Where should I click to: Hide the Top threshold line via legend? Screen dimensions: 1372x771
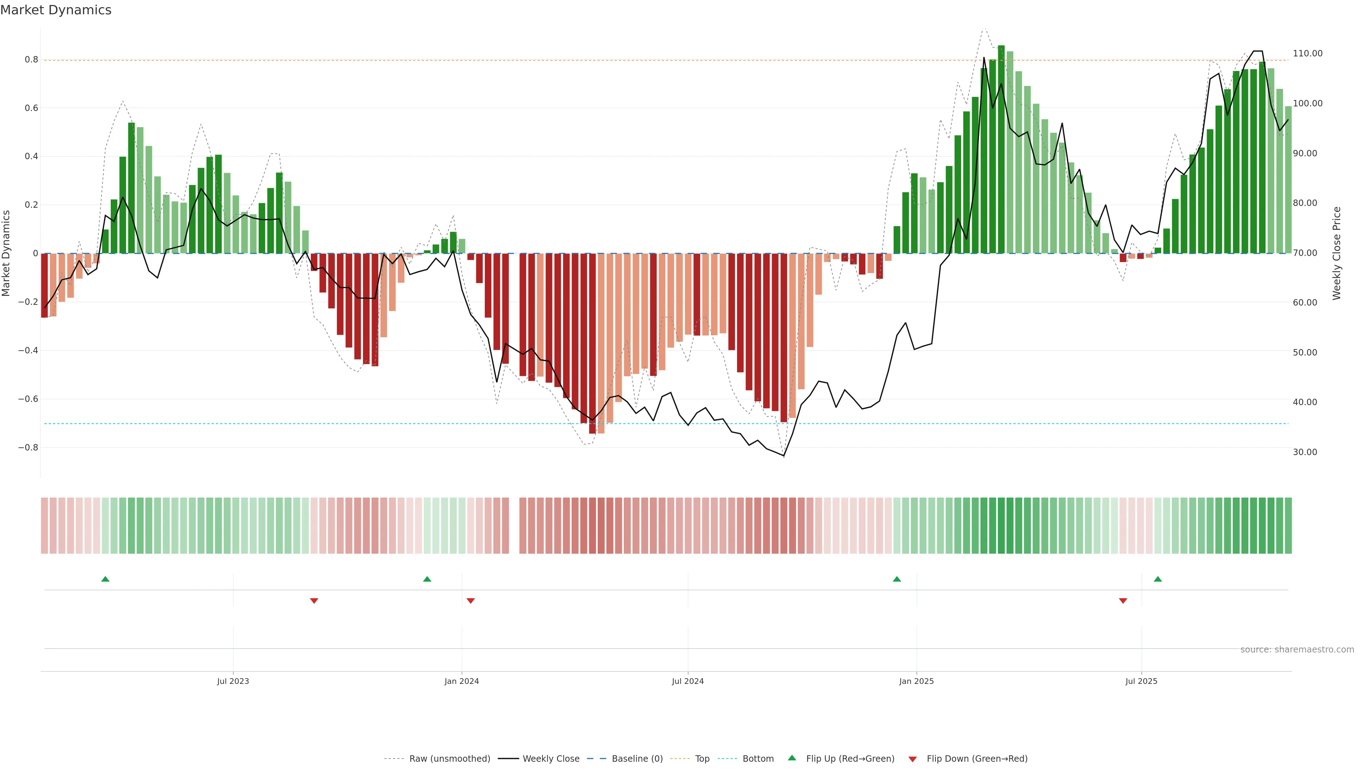(x=702, y=759)
